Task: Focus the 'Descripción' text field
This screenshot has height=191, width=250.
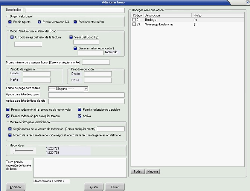Action: [75, 10]
